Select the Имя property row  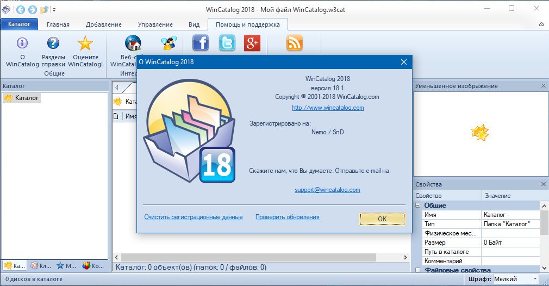(481, 215)
